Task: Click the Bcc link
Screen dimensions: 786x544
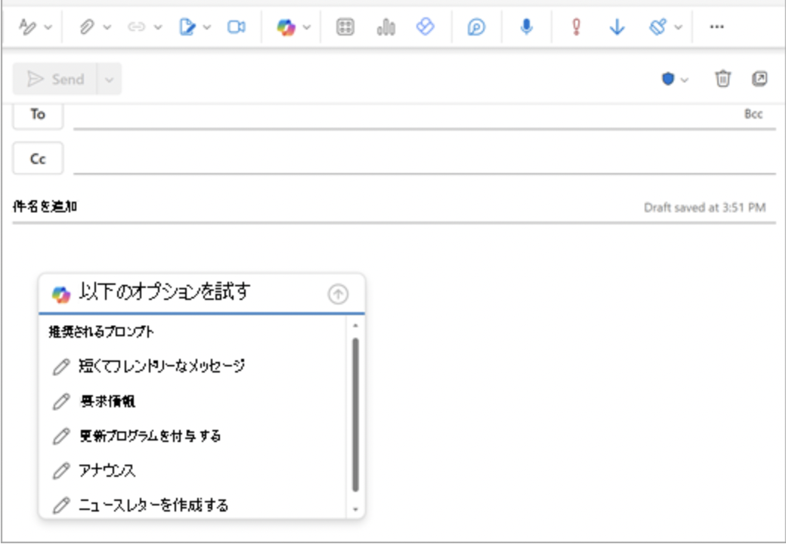Action: (753, 115)
